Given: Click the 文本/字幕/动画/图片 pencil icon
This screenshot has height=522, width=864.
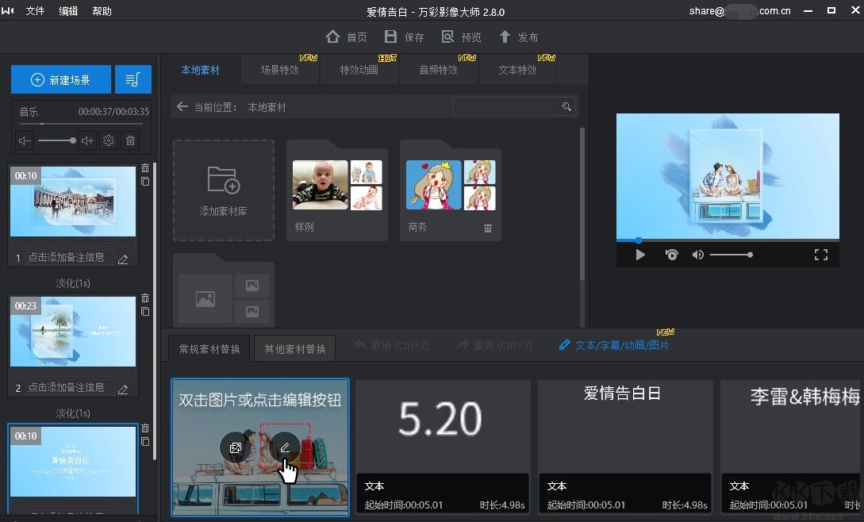Looking at the screenshot, I should (564, 345).
